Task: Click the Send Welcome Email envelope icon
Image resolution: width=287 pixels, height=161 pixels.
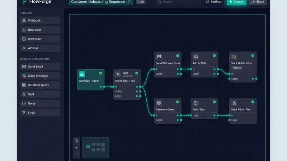Action: click(x=159, y=57)
